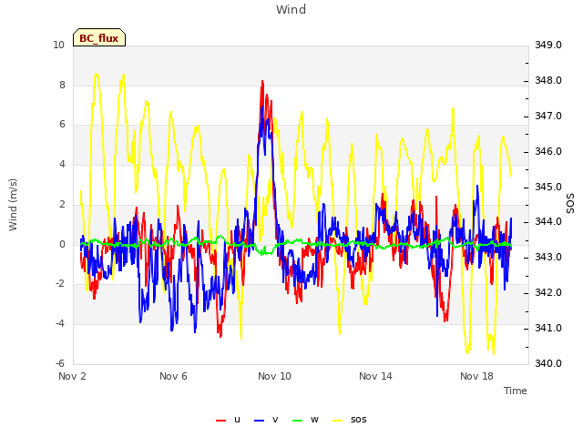
Task: Click the right axis value 349.0
Action: click(x=548, y=45)
